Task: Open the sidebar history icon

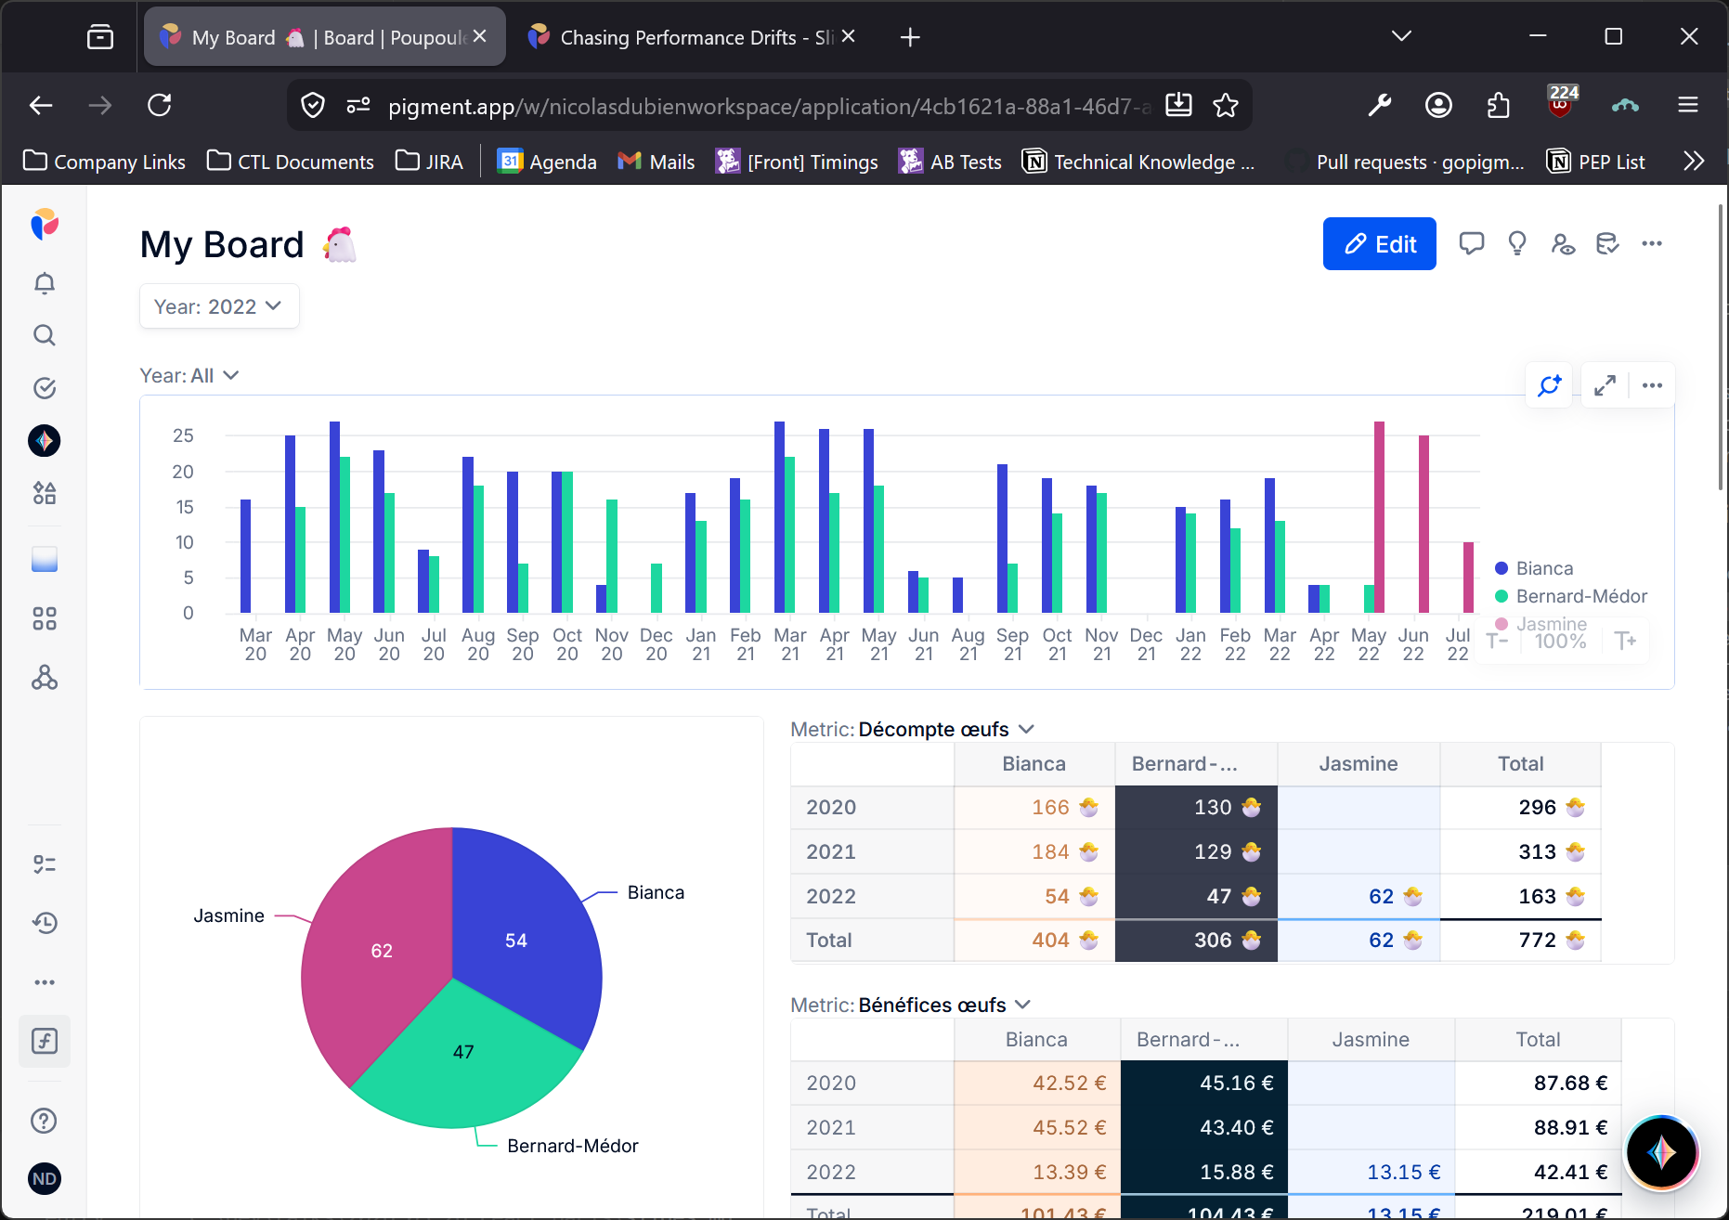Action: pyautogui.click(x=45, y=923)
